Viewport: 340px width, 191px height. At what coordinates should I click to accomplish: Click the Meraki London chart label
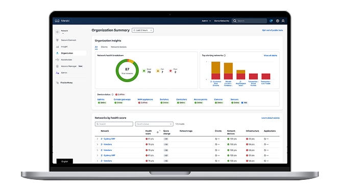[228, 84]
